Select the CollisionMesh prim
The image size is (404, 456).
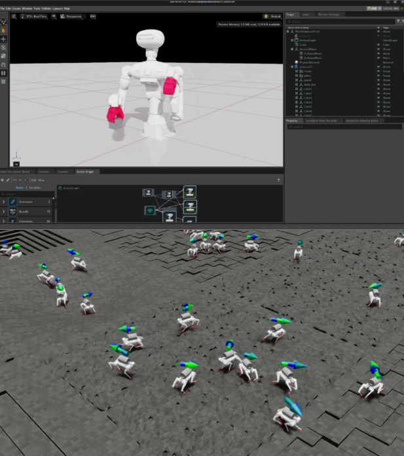pyautogui.click(x=313, y=54)
